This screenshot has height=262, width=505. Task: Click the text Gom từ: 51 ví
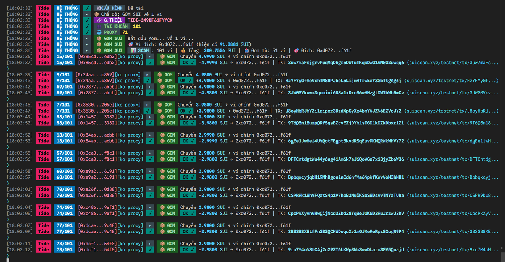268,50
